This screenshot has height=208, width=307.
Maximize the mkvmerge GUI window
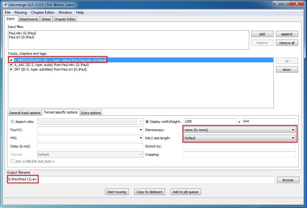coord(286,3)
